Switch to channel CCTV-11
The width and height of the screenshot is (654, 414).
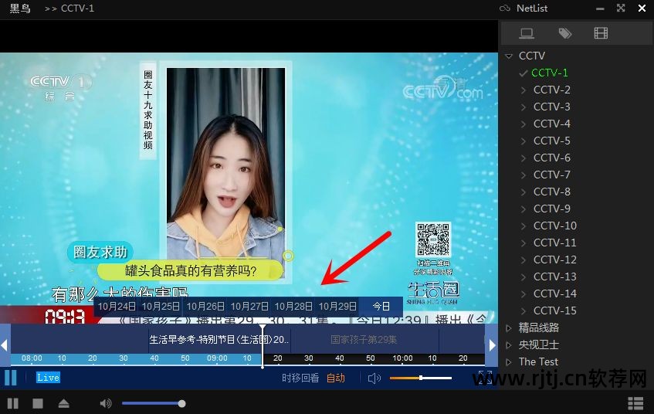[x=554, y=243]
